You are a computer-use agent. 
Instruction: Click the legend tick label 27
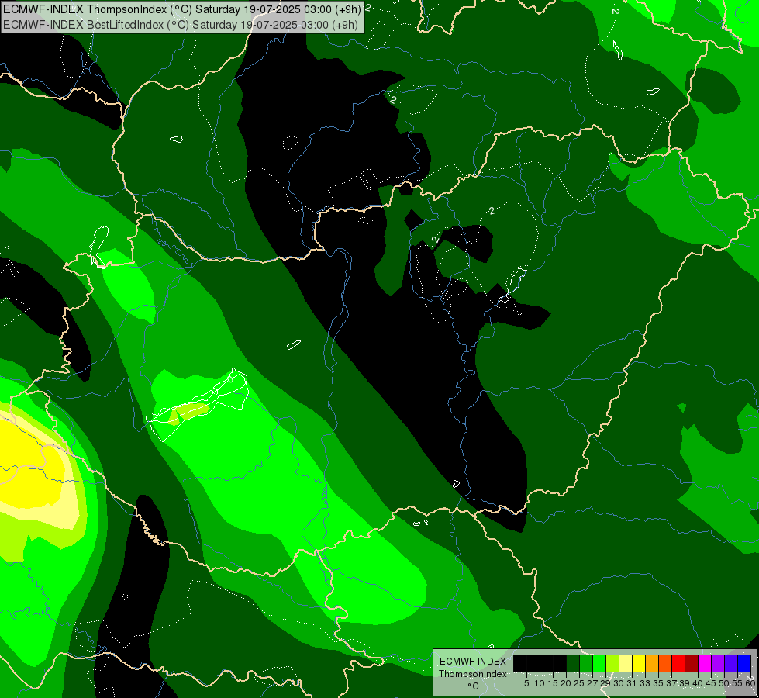pos(592,683)
